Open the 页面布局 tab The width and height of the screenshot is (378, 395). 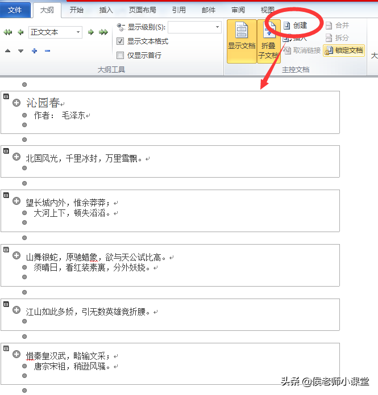tap(143, 10)
